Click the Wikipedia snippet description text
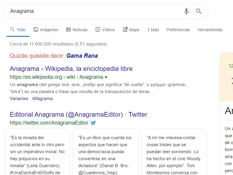The image size is (233, 175). (98, 88)
